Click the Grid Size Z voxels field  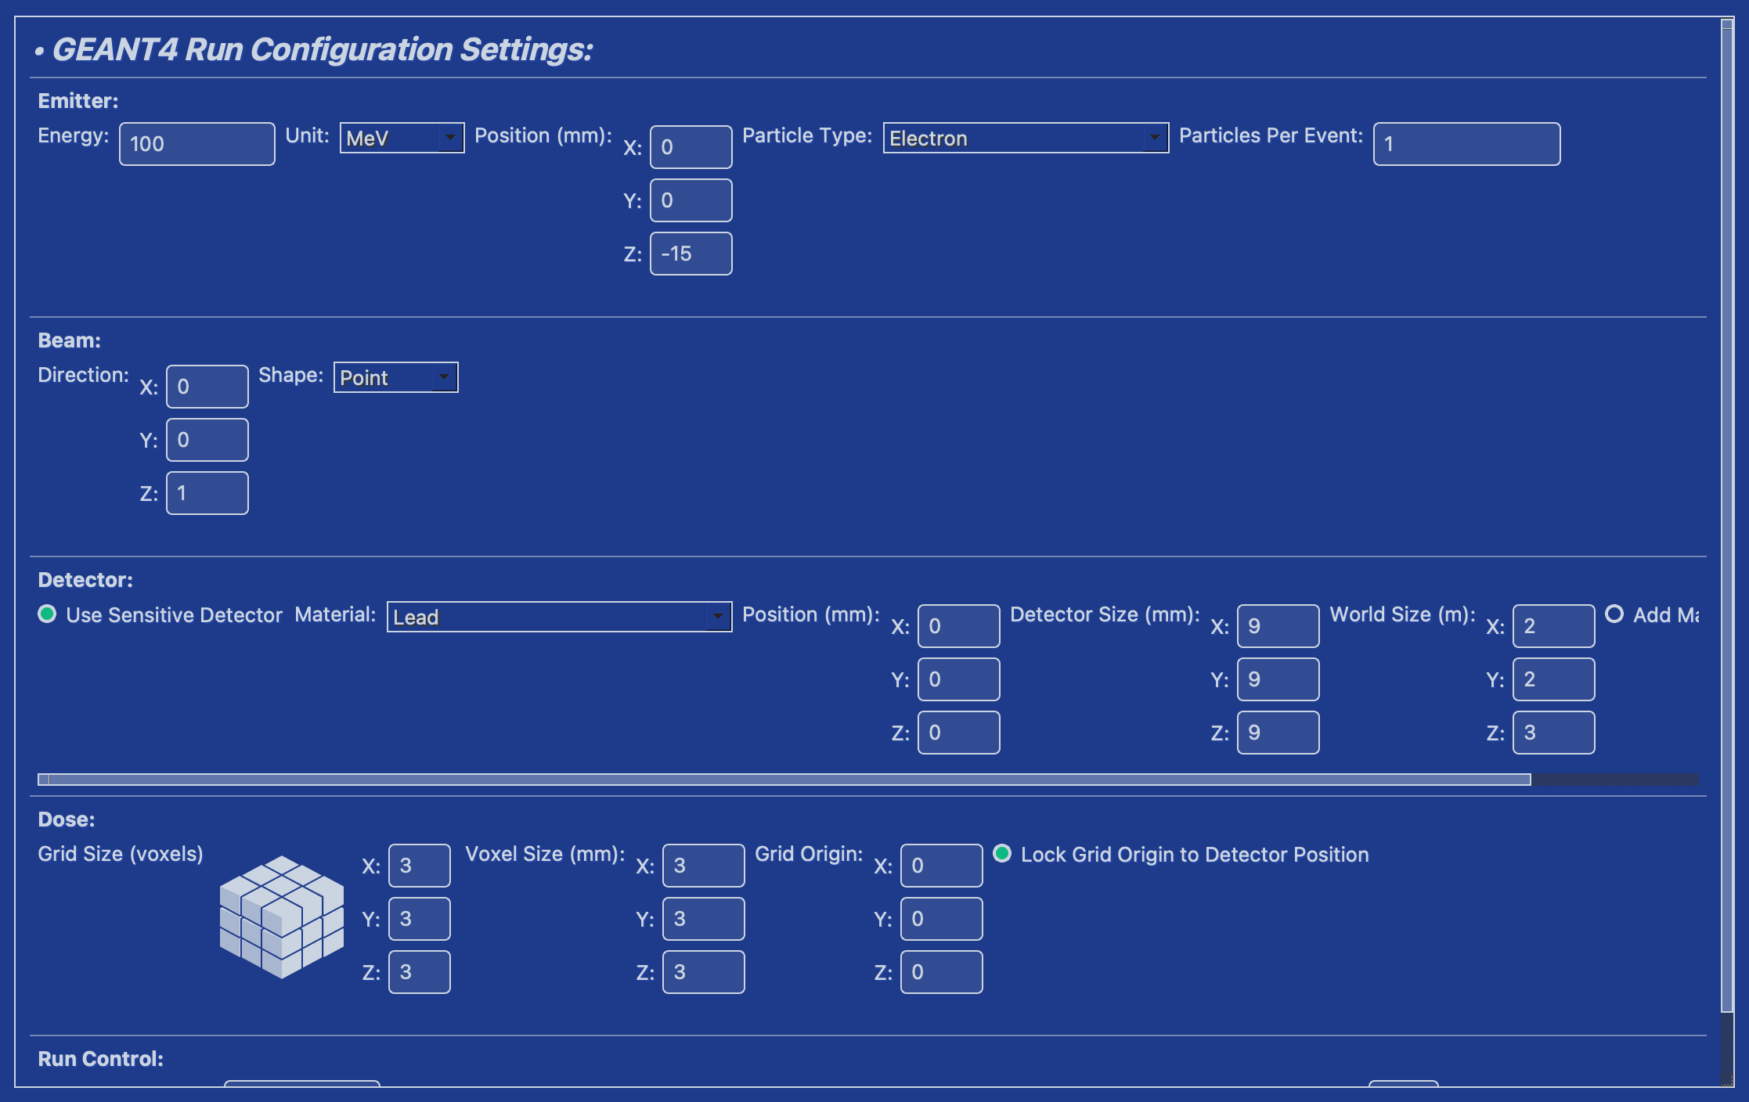point(420,972)
